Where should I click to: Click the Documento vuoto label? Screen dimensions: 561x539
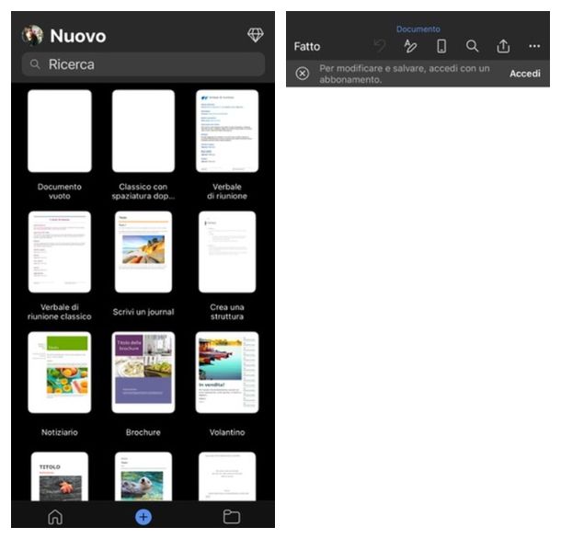pos(60,191)
